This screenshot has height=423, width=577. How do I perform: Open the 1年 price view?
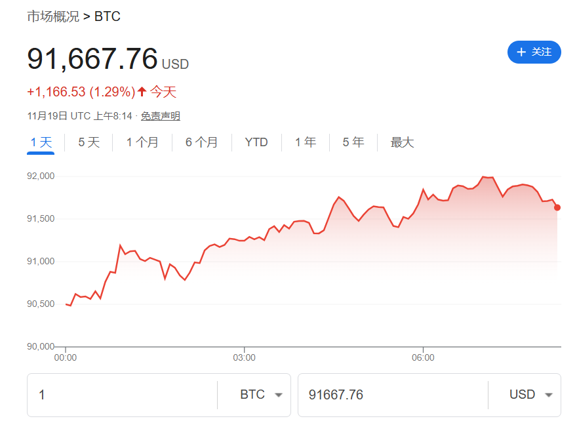click(306, 142)
